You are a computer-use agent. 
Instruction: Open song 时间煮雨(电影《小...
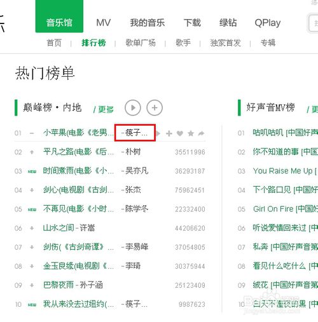click(78, 171)
